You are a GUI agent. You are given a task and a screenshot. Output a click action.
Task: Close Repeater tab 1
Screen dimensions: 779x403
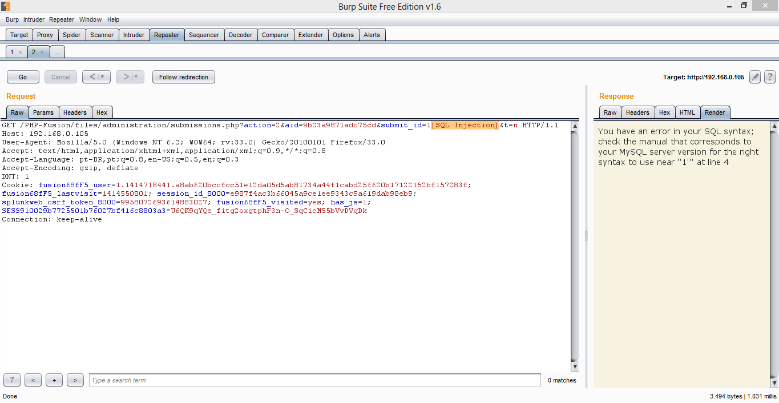pyautogui.click(x=20, y=52)
